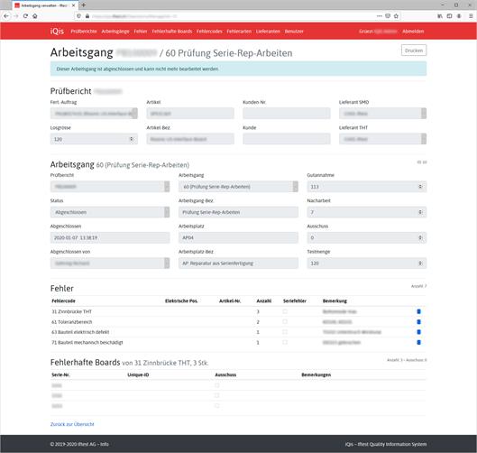This screenshot has height=453, width=477.
Task: Adjust the Losgrösse spinner arrows
Action: pyautogui.click(x=132, y=139)
